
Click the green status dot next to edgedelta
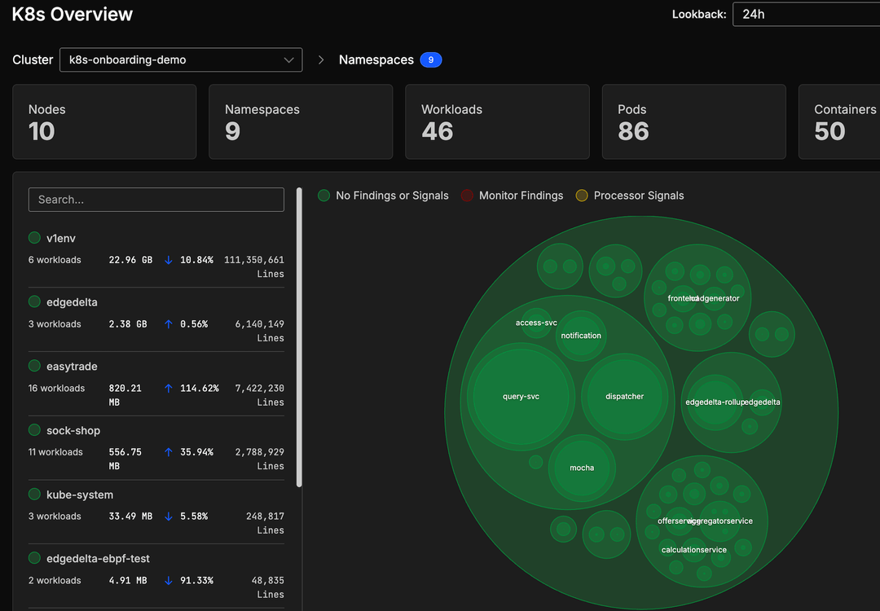[34, 301]
